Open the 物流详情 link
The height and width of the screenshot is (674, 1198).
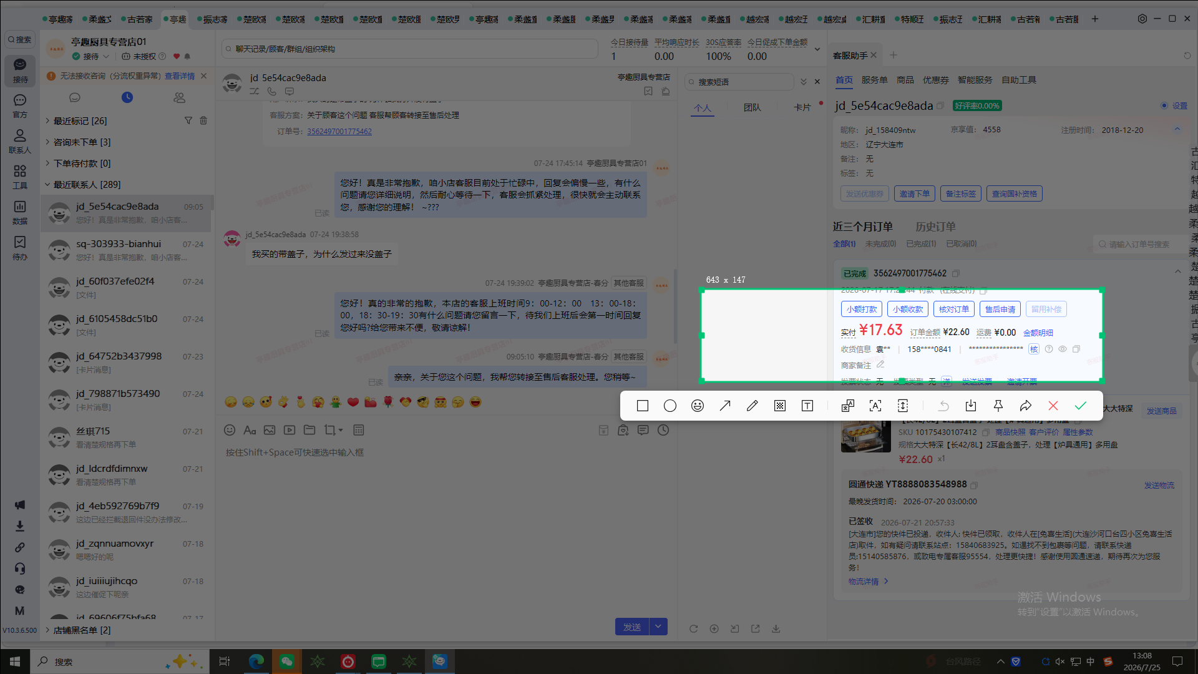pos(868,582)
